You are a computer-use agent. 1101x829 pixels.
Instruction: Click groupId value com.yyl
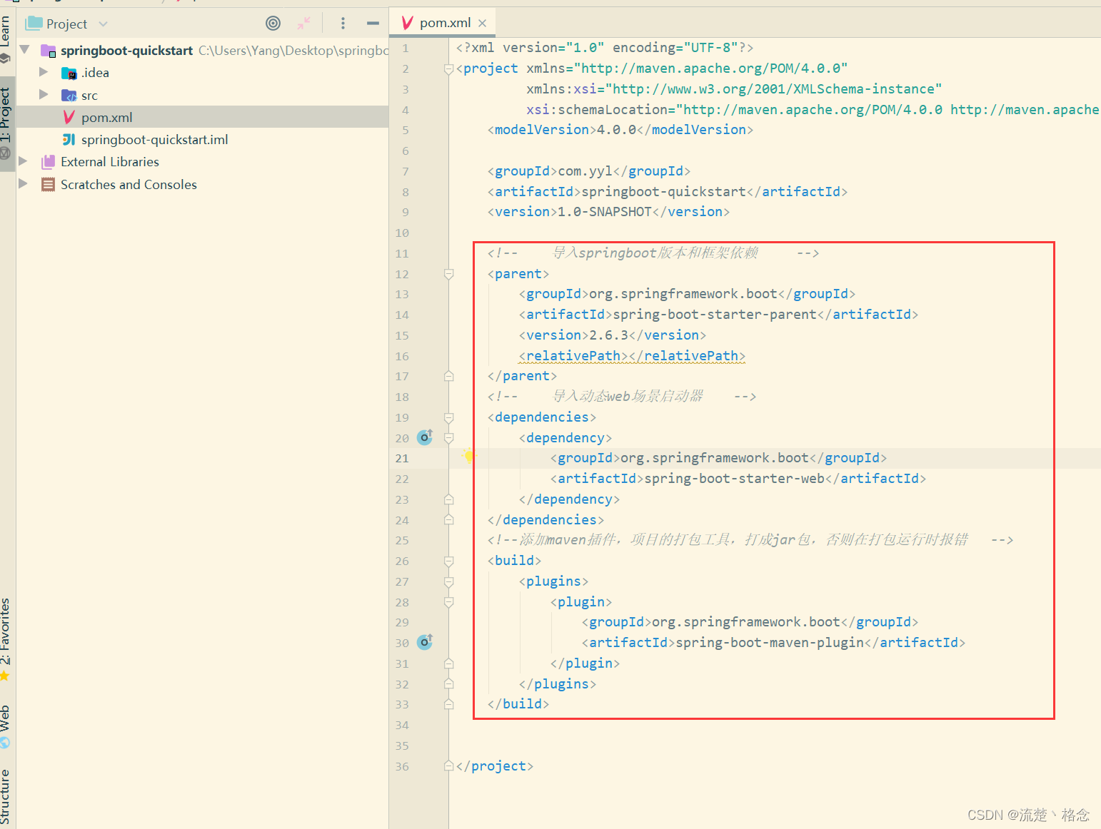585,171
